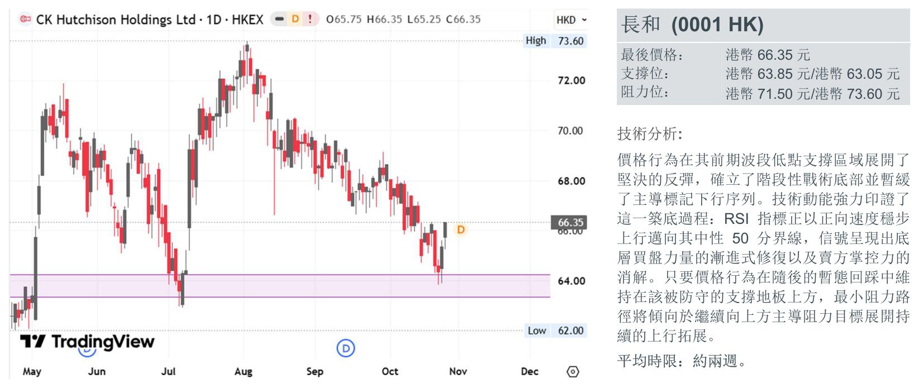This screenshot has height=388, width=919.
Task: Click the 長和 (0001 HK) heading
Action: pyautogui.click(x=692, y=25)
